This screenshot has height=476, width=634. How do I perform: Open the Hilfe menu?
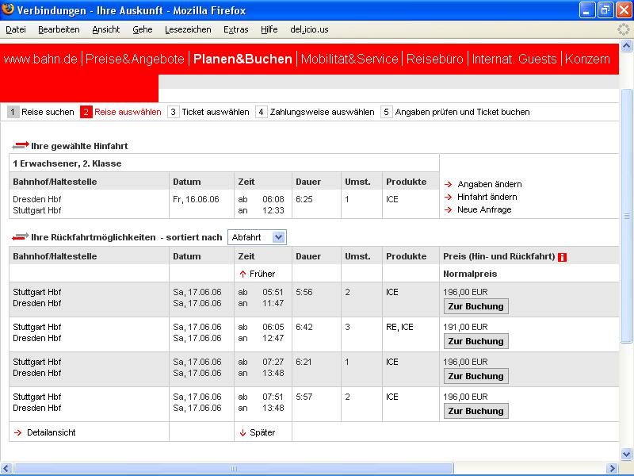coord(269,29)
